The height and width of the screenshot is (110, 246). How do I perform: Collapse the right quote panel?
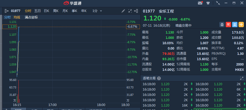tap(136, 11)
